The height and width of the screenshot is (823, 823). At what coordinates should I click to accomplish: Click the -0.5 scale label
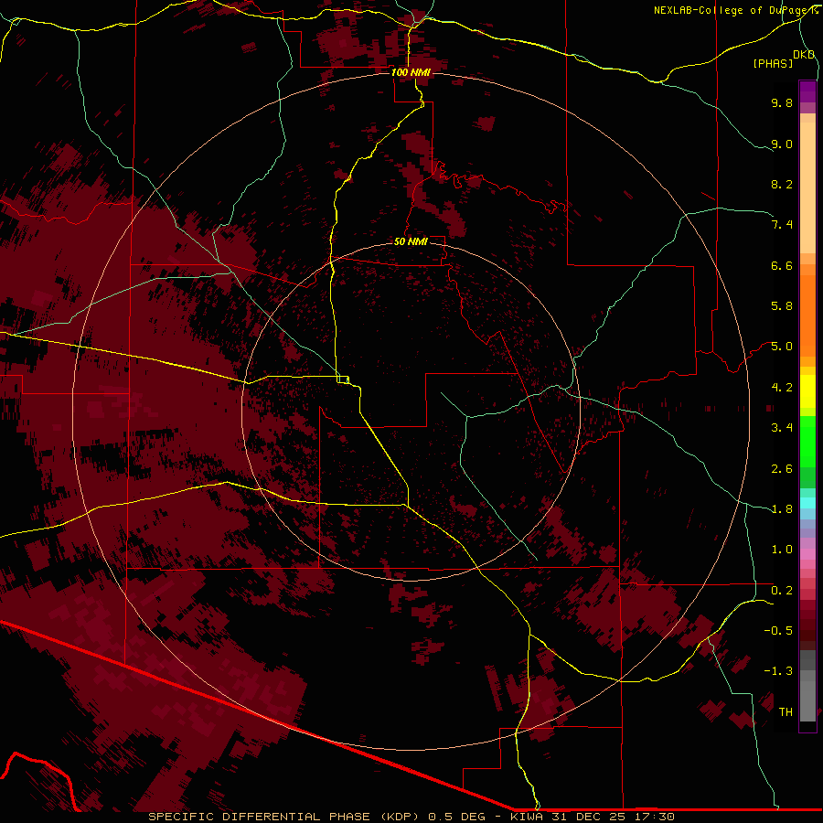(x=778, y=631)
